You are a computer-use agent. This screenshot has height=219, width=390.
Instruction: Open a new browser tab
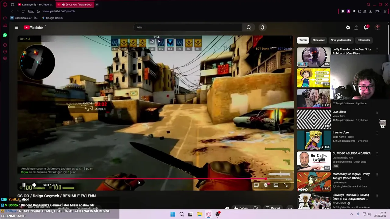pyautogui.click(x=97, y=5)
